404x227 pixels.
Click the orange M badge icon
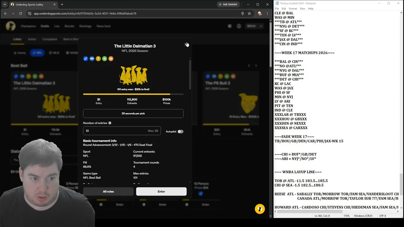coord(111,59)
